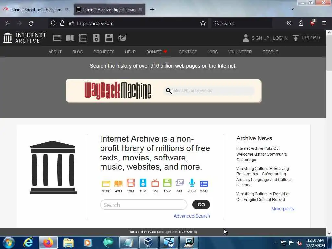The image size is (332, 249).
Task: Click the orange book icon labeled 43M
Action: click(118, 184)
